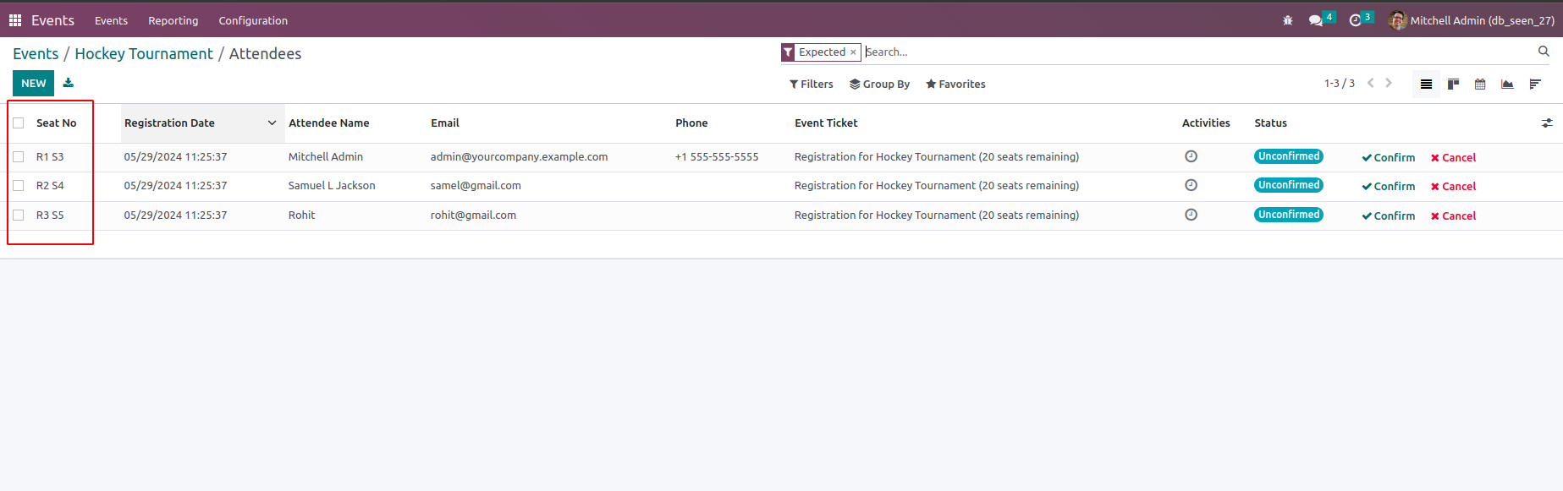Image resolution: width=1563 pixels, height=491 pixels.
Task: Open the Configuration menu
Action: tap(253, 20)
